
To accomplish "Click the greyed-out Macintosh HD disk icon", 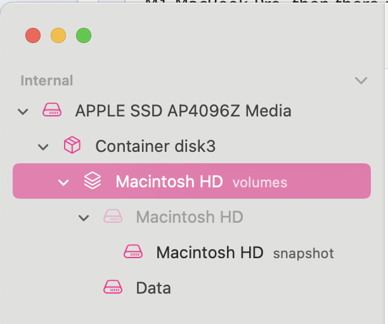I will tap(113, 217).
